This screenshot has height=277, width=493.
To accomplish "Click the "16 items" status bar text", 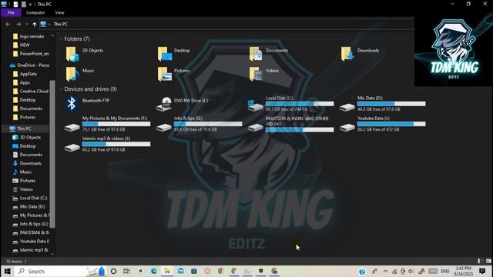I will pyautogui.click(x=14, y=262).
